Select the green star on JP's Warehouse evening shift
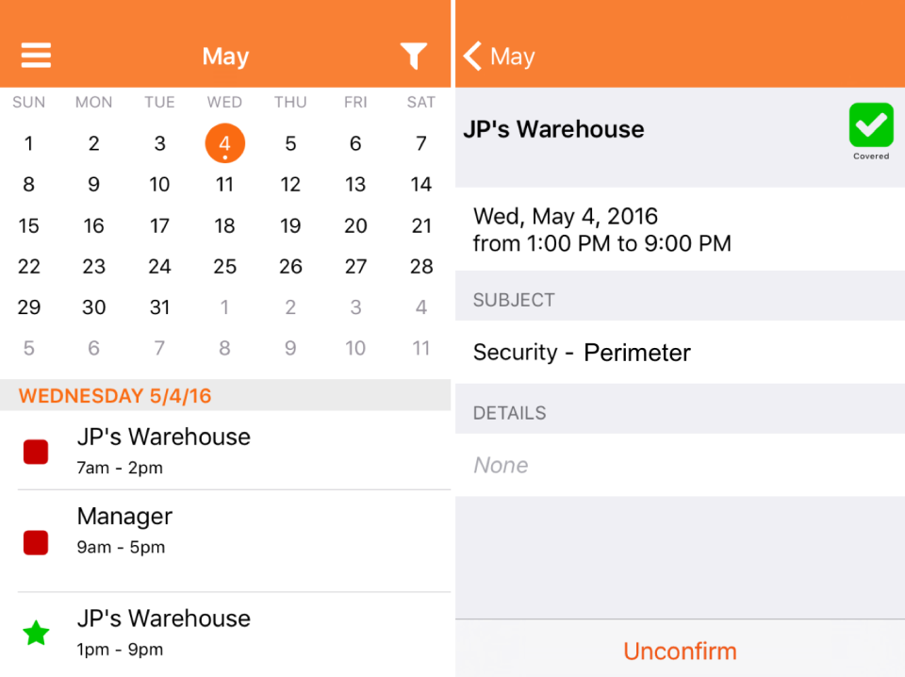This screenshot has width=905, height=677. tap(36, 633)
